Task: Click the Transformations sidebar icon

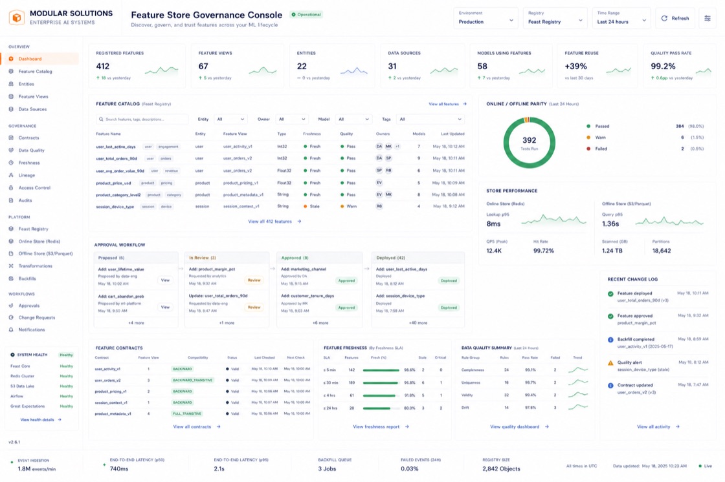Action: (11, 266)
